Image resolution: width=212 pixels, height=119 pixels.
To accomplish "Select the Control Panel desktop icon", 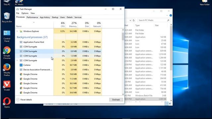I will [7, 36].
